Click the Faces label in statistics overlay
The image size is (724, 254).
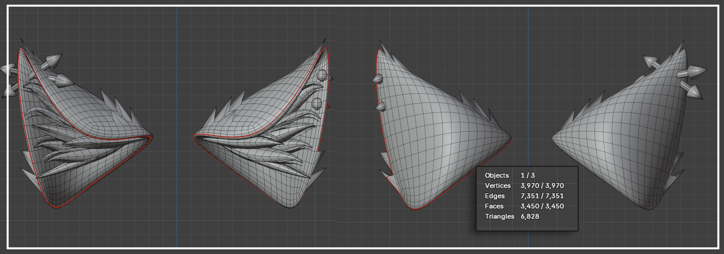pos(494,206)
